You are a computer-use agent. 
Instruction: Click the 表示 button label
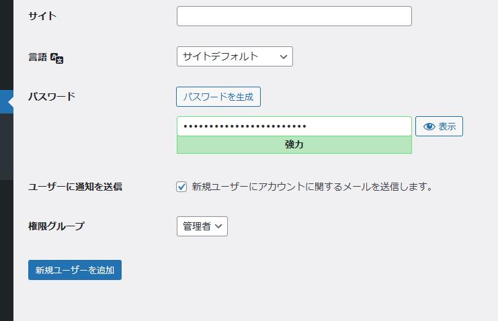[447, 126]
